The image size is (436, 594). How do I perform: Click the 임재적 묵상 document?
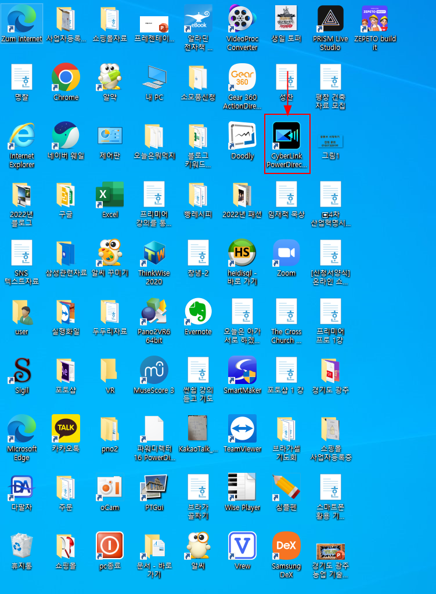point(287,195)
